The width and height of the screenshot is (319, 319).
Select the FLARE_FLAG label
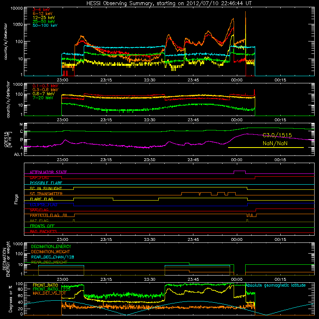[41, 199]
